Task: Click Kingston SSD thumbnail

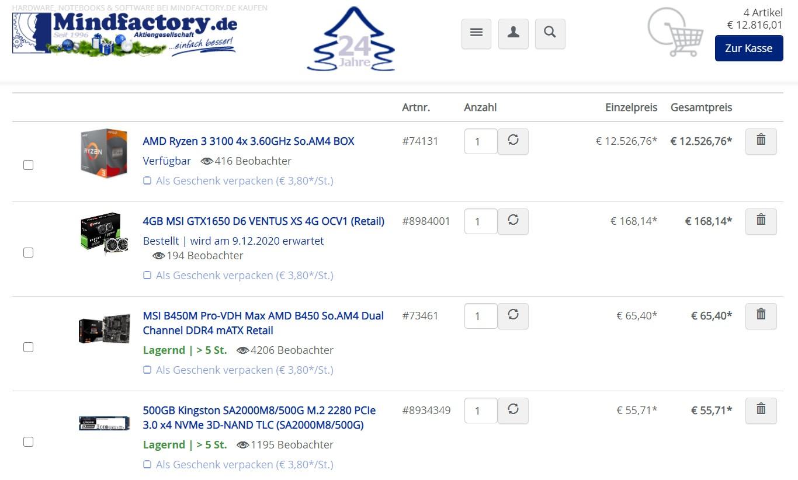Action: (x=104, y=423)
